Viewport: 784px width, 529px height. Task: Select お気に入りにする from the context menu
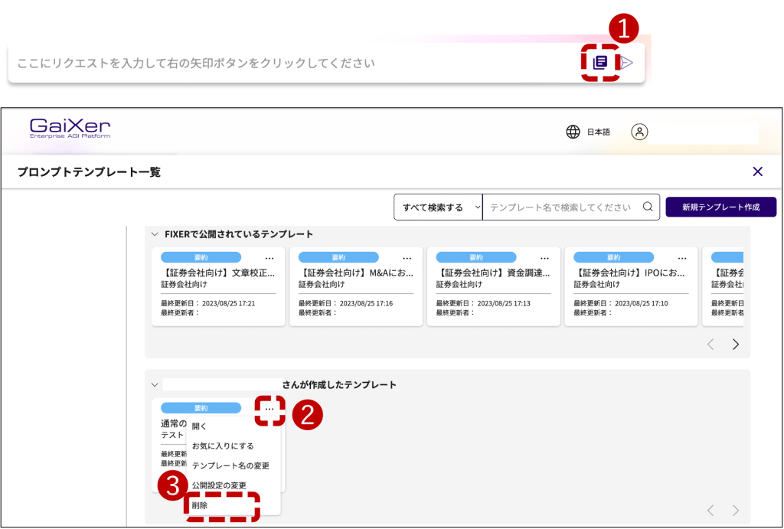point(222,446)
